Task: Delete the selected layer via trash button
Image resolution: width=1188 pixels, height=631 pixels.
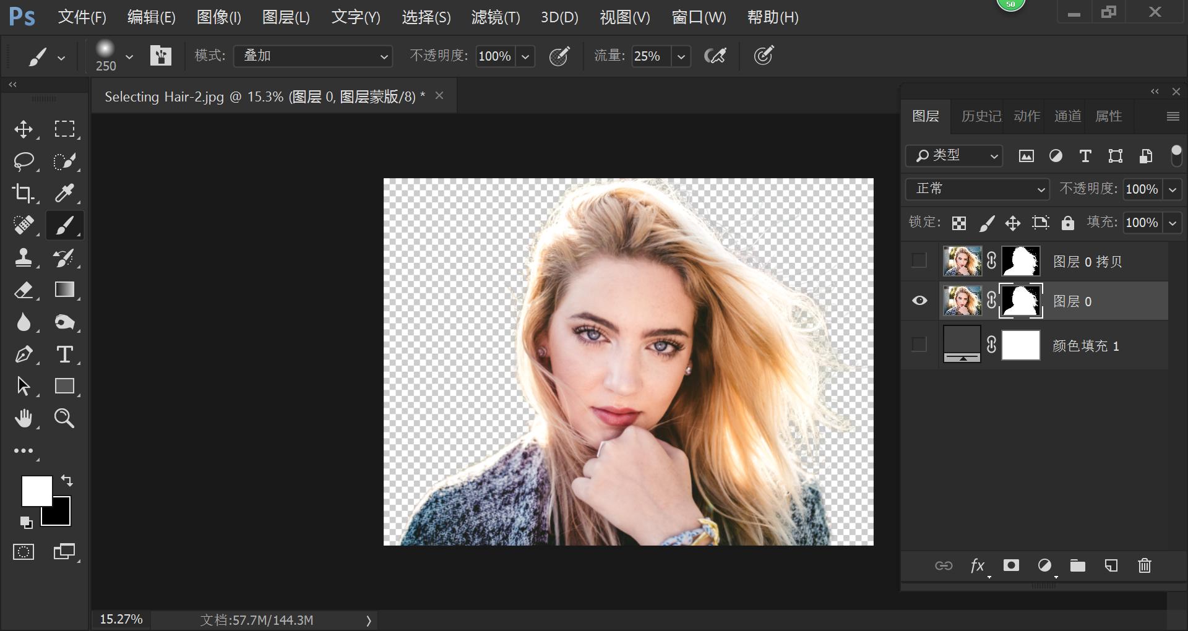Action: [x=1144, y=565]
